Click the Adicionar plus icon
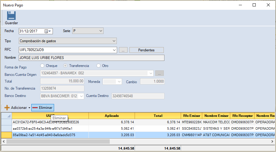 click(x=7, y=108)
